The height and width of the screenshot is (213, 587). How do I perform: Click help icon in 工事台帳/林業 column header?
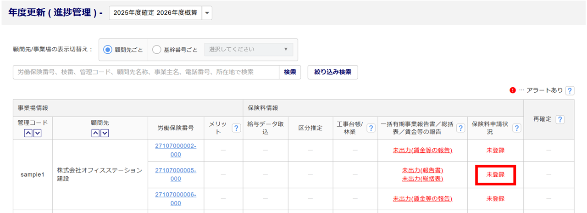pyautogui.click(x=371, y=128)
